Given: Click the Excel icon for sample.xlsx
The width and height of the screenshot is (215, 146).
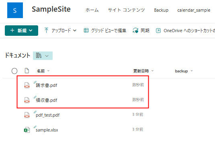Looking at the screenshot, I should coord(27,130).
